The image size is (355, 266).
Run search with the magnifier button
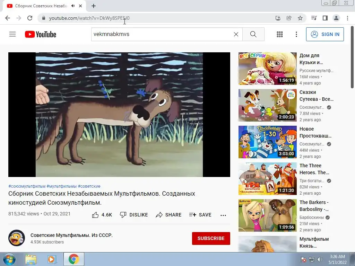point(253,34)
